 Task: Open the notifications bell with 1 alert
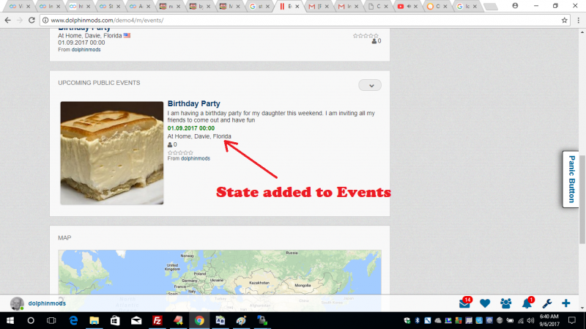coord(527,303)
